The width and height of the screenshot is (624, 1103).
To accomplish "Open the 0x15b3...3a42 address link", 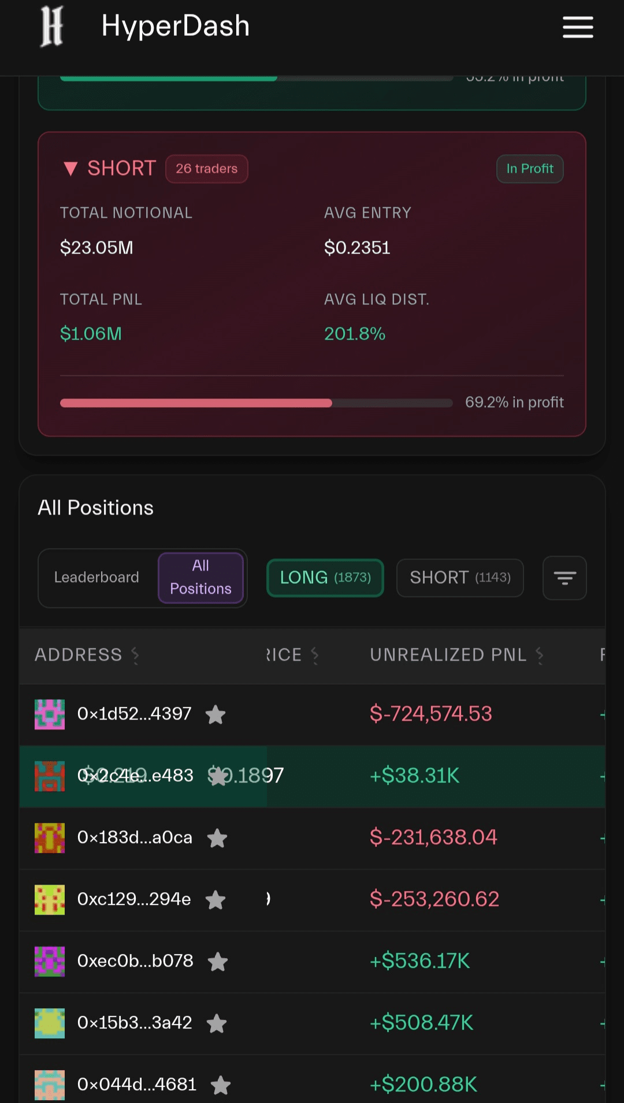I will (x=135, y=1023).
